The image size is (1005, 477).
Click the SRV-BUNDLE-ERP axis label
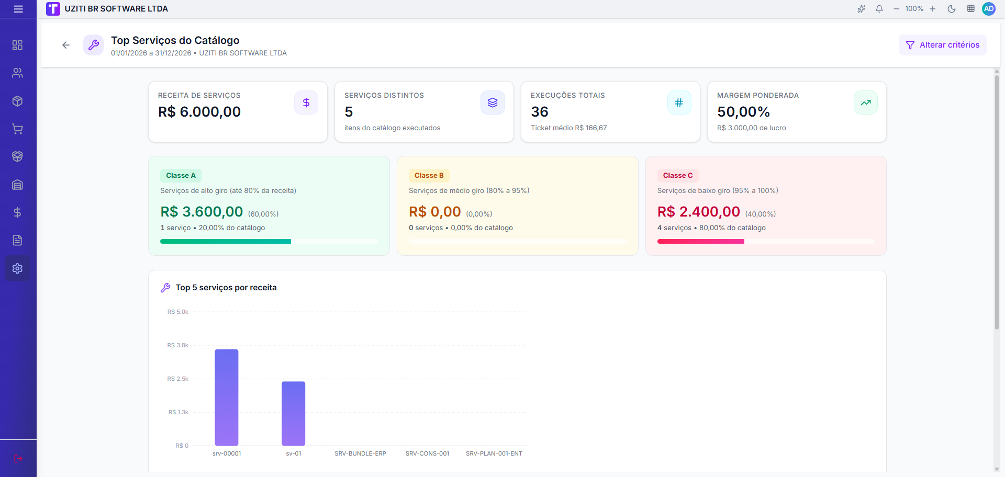(361, 454)
